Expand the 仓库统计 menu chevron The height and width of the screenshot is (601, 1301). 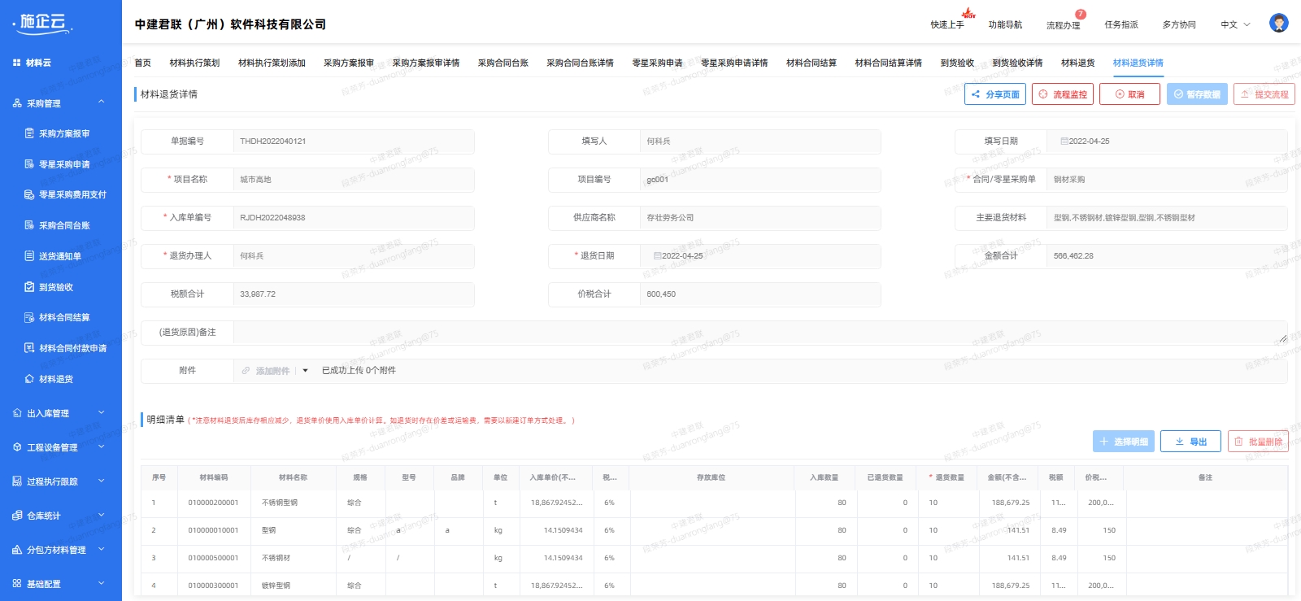coord(102,515)
